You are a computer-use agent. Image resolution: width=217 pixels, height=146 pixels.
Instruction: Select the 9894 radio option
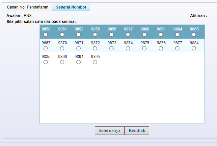[78, 62]
